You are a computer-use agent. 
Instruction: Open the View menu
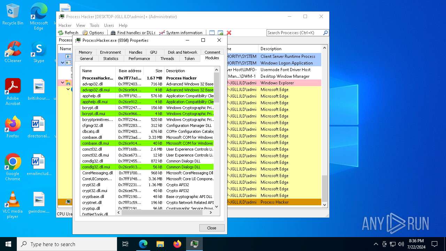80,25
